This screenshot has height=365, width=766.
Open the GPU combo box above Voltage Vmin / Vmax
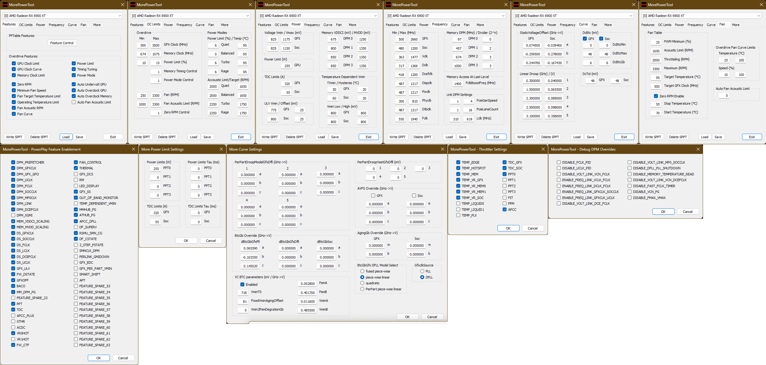[x=318, y=15]
